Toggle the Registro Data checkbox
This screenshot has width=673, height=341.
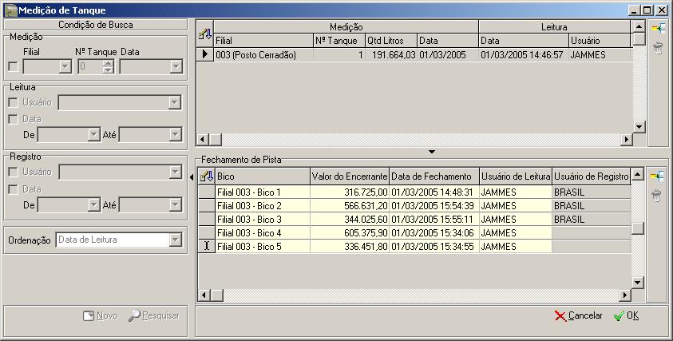pos(14,189)
